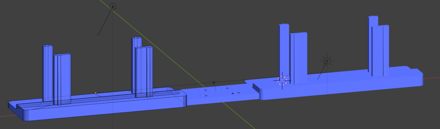Select the lamp above the right base plate

coord(327,61)
